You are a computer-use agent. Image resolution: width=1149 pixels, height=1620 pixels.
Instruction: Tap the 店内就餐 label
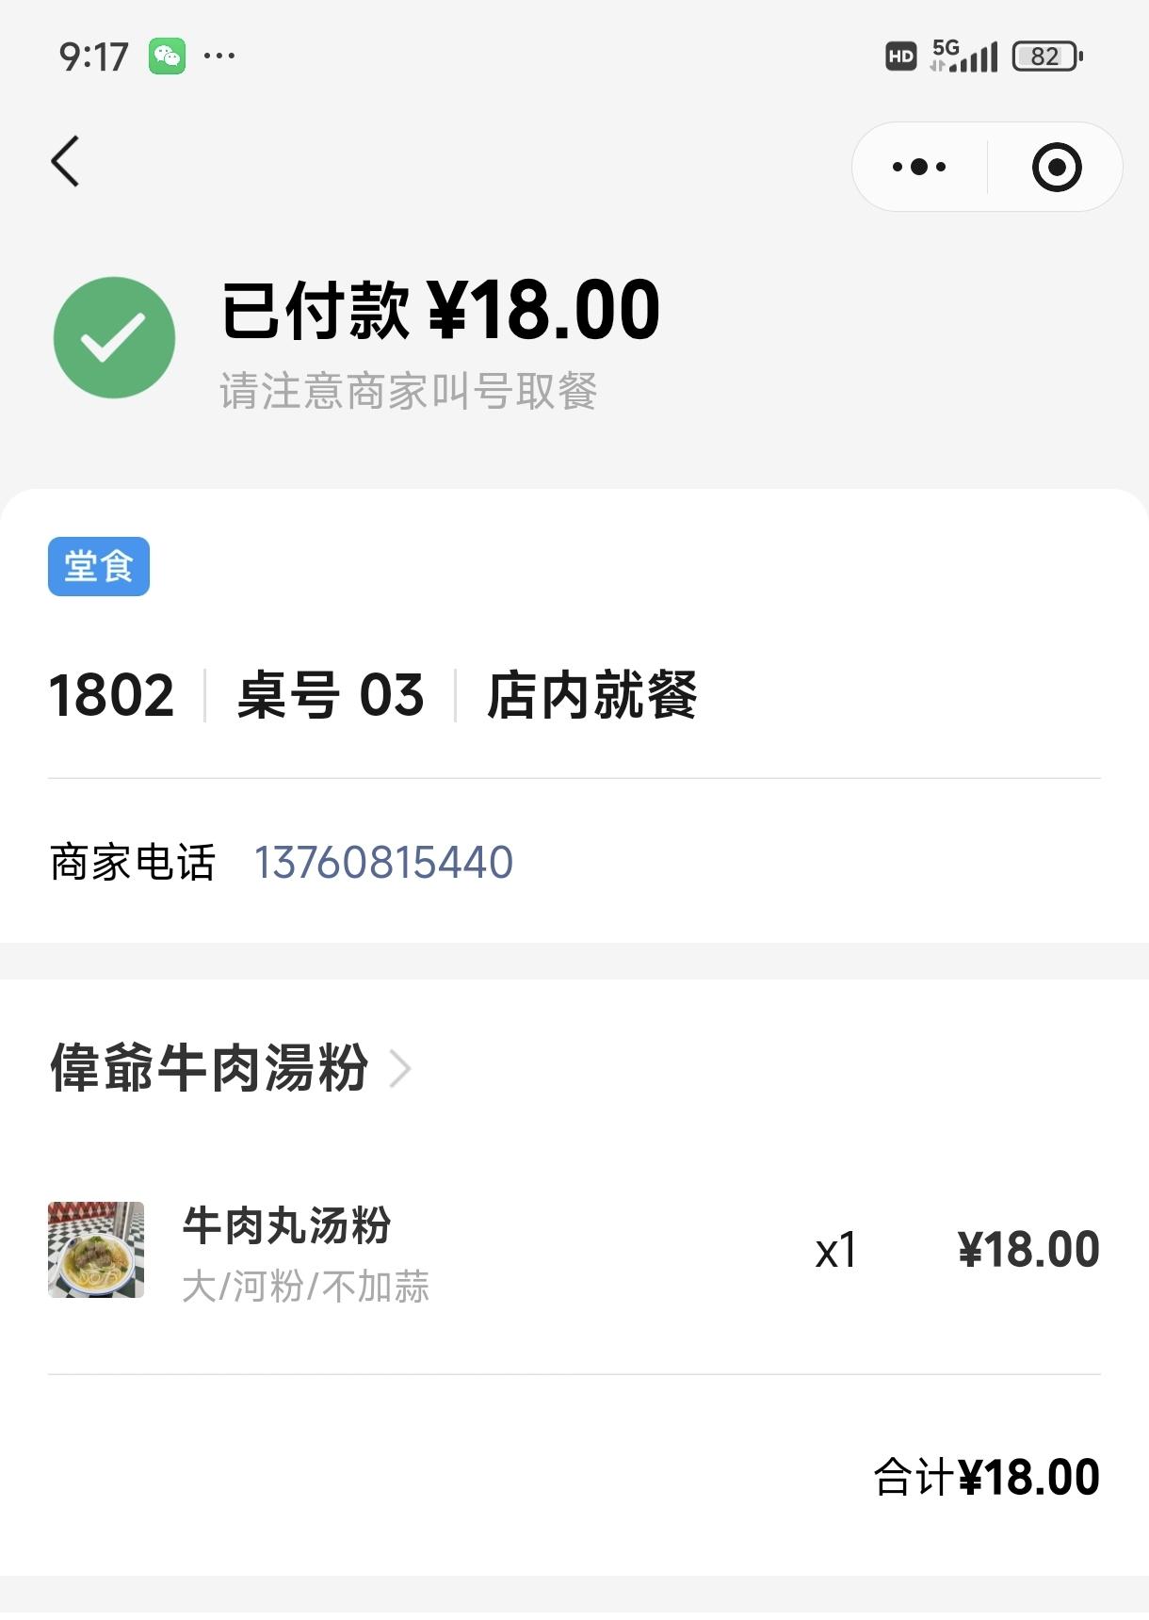591,696
